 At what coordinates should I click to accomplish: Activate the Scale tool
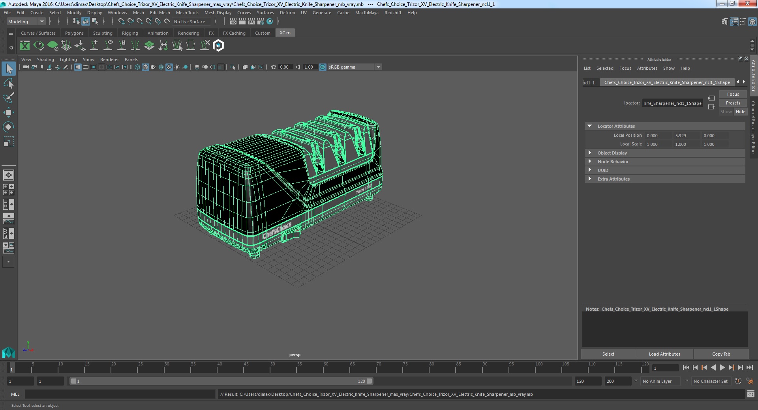click(x=9, y=141)
